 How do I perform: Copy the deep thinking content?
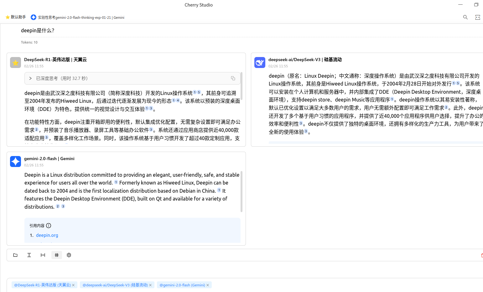(233, 78)
